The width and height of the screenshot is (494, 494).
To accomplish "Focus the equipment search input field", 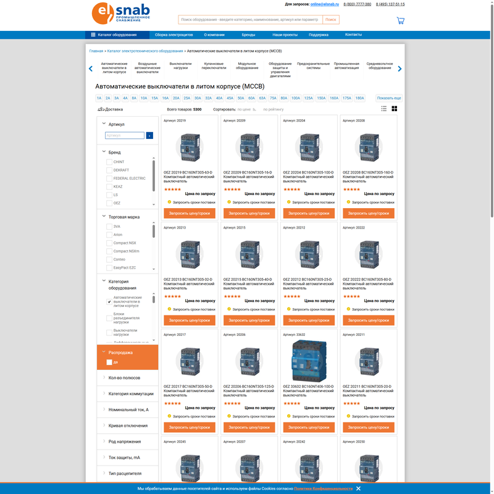I will (x=251, y=20).
